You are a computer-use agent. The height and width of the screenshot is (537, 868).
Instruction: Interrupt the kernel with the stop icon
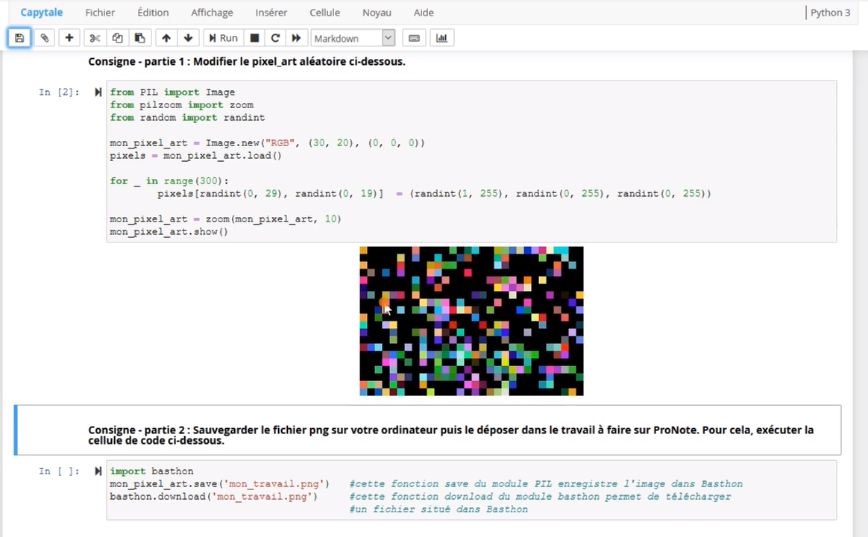coord(254,37)
